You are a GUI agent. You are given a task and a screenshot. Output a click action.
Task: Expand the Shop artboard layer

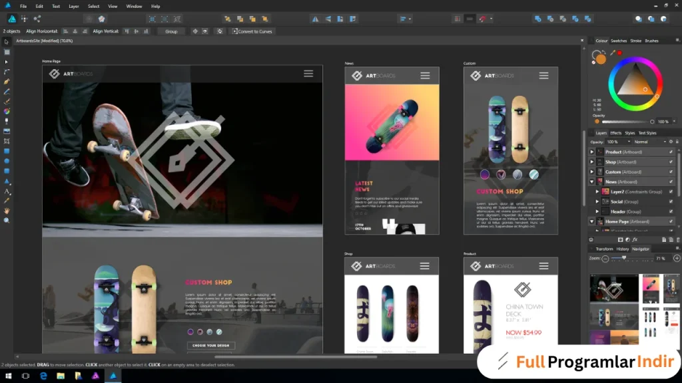pos(592,162)
